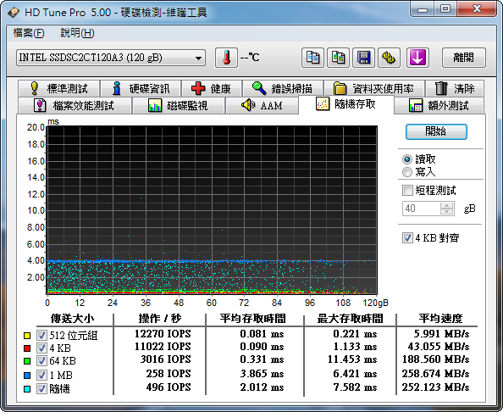
Task: Click the 258.674 MB/s average speed value
Action: point(435,374)
